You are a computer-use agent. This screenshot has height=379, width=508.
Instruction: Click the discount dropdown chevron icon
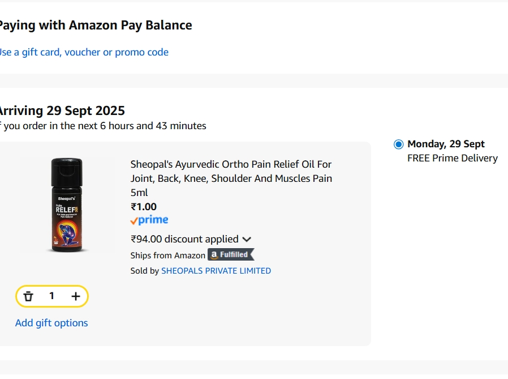coord(247,239)
